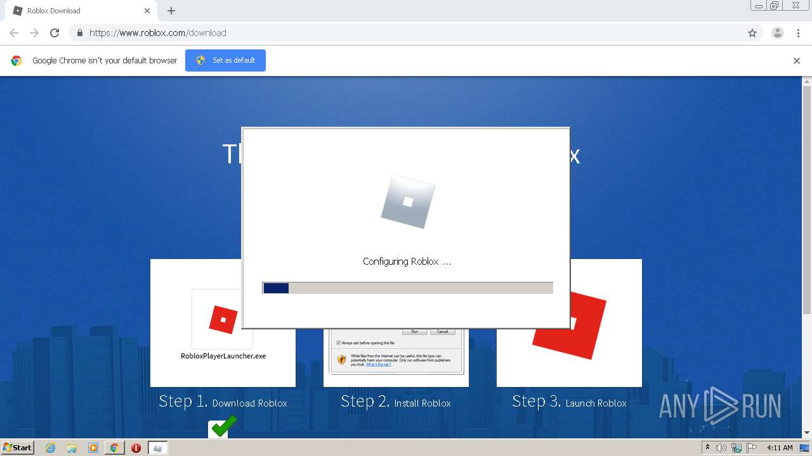The image size is (812, 456).
Task: Switch to the Roblox installer taskbar item
Action: click(x=157, y=448)
